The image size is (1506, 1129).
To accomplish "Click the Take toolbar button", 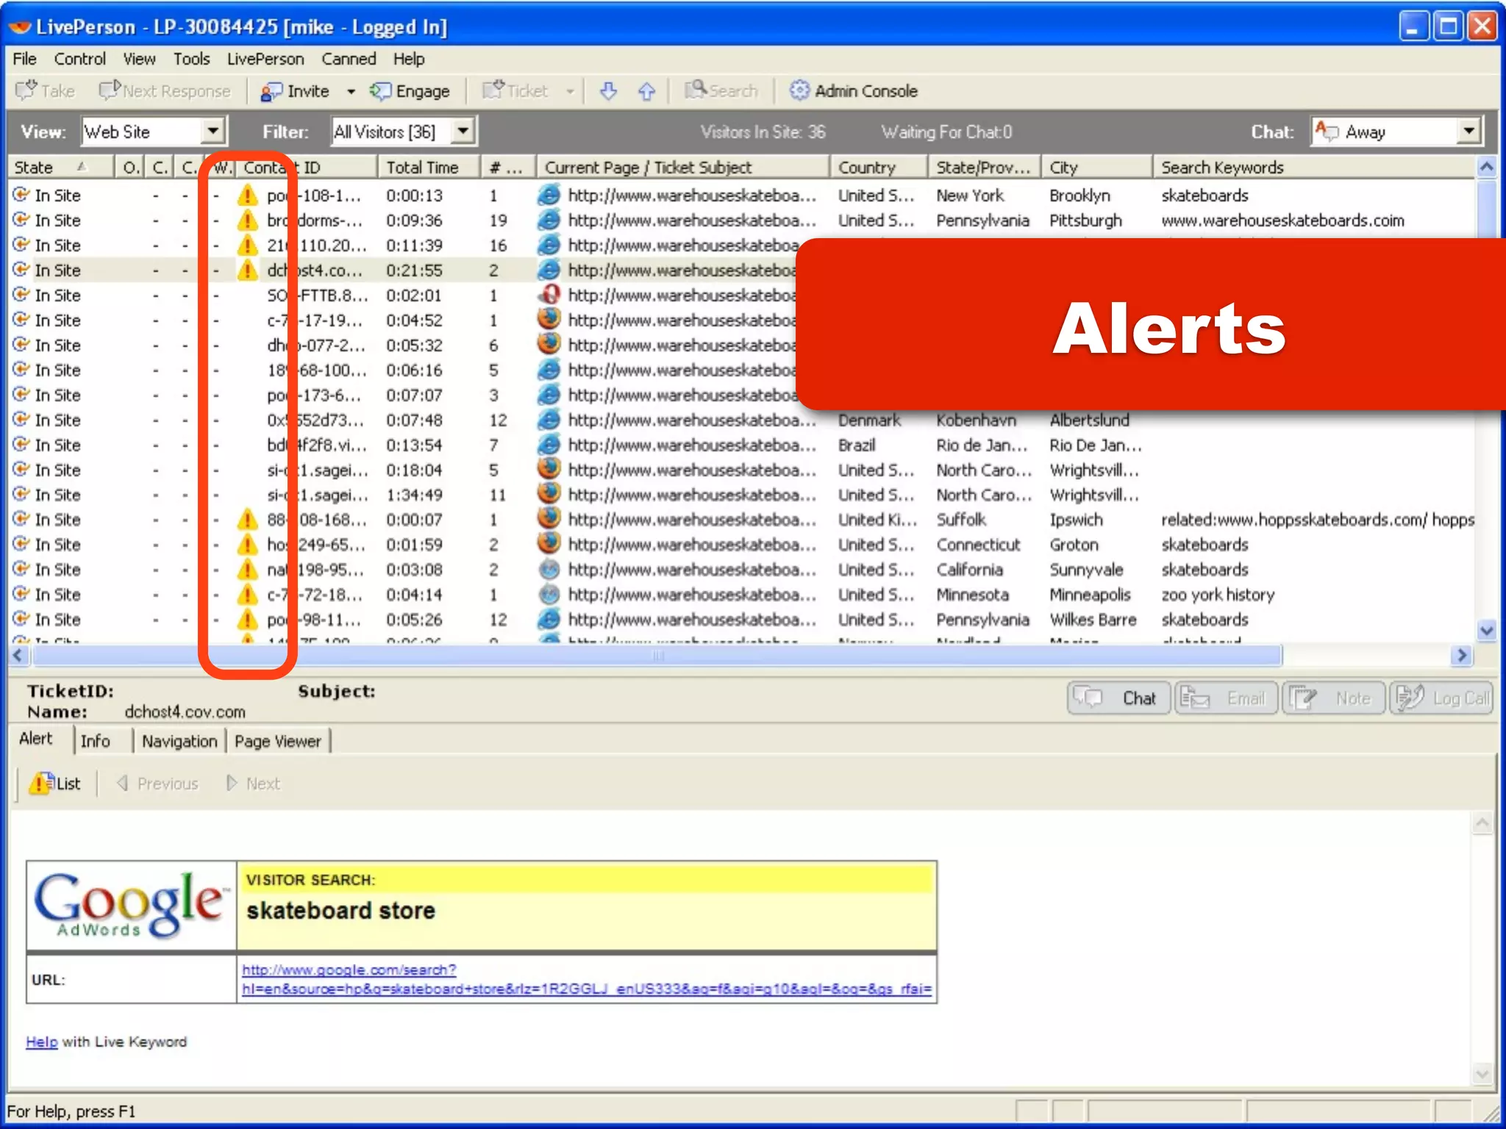I will click(x=46, y=91).
